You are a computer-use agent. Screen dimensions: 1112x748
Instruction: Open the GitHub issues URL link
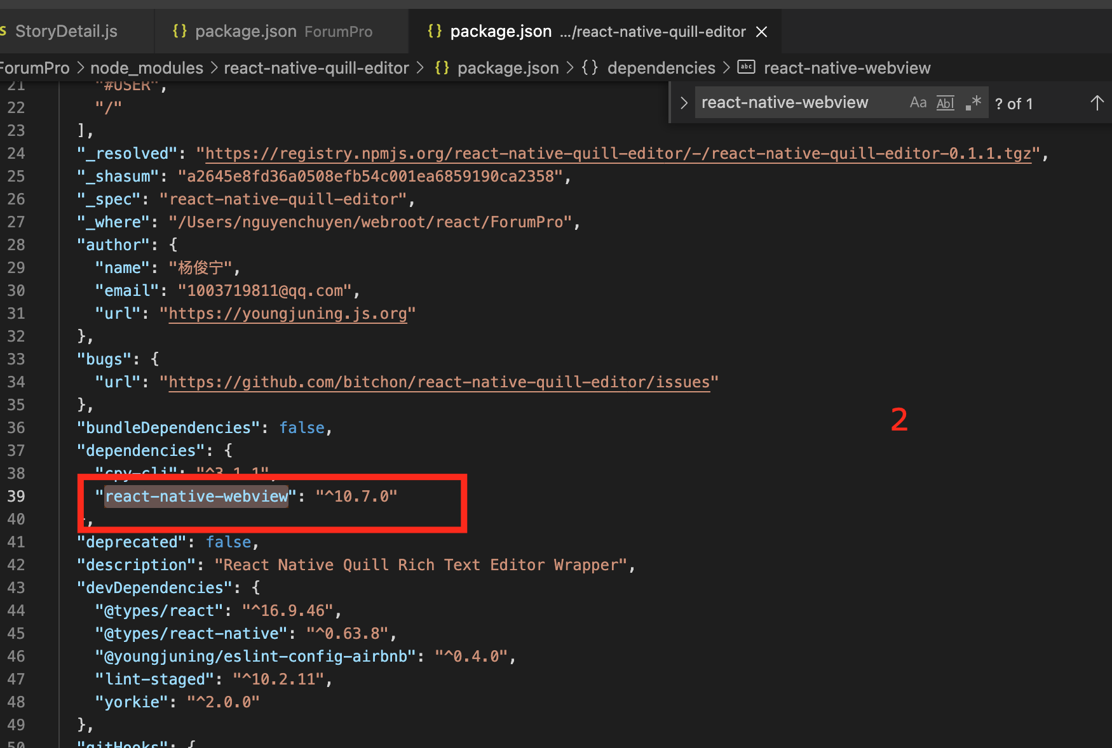[439, 382]
